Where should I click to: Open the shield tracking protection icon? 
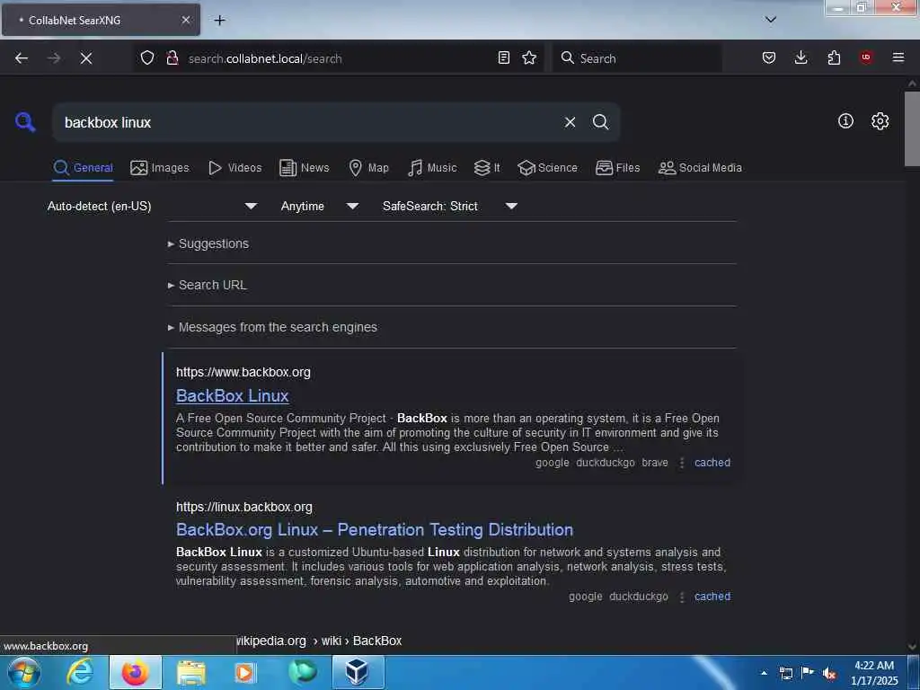[x=147, y=57]
